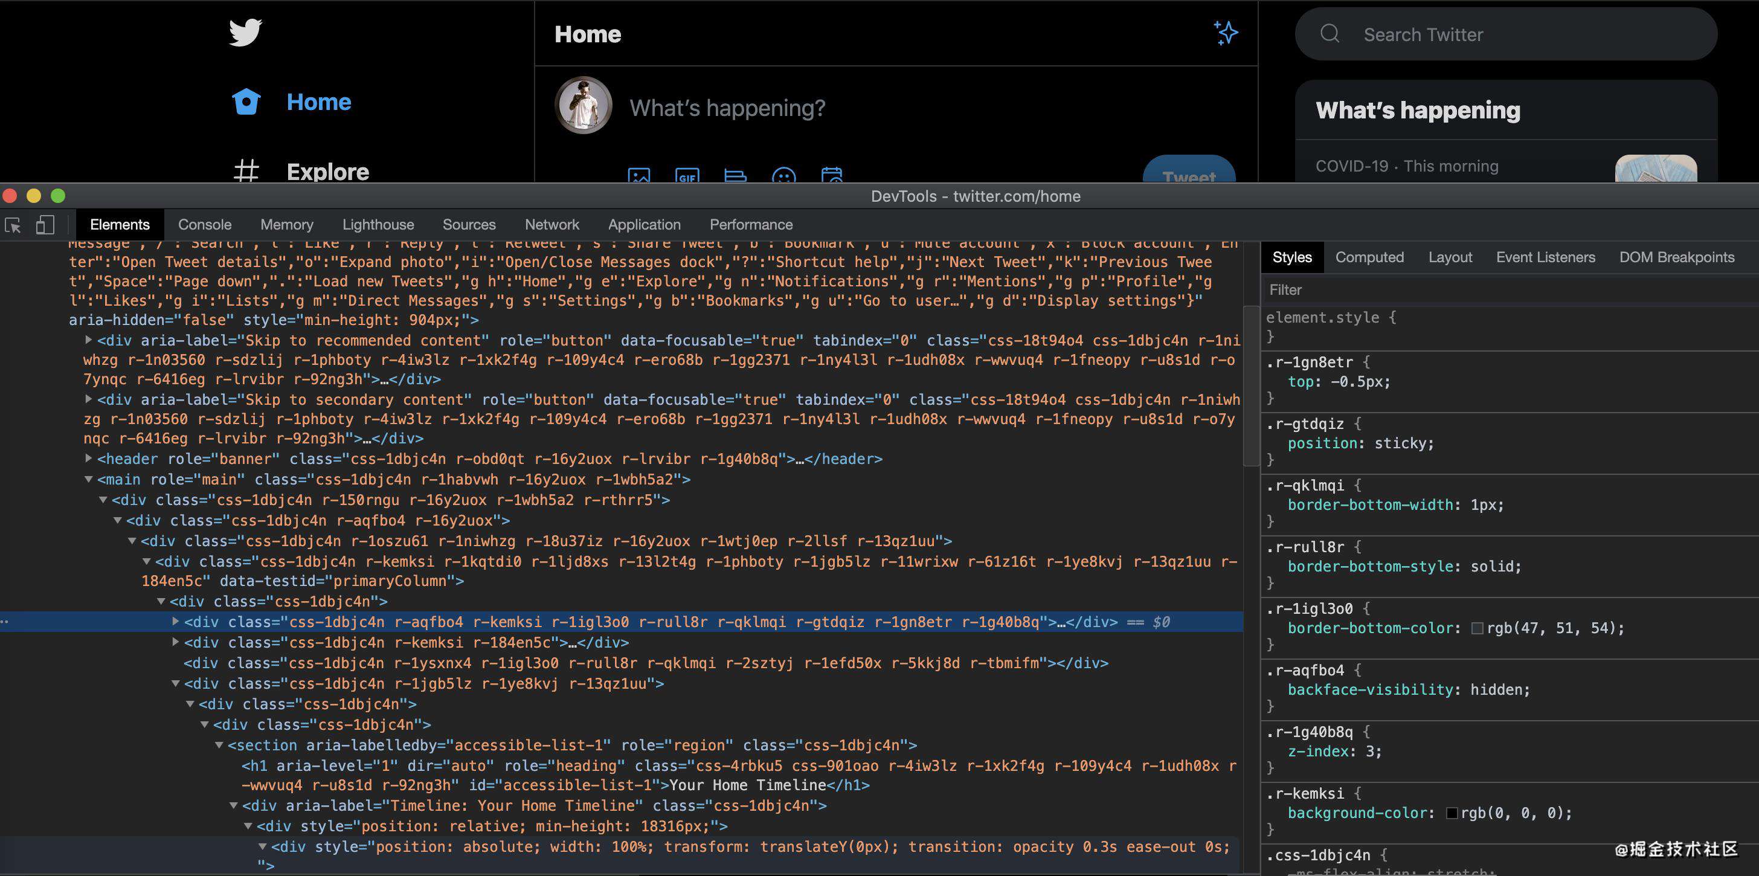Screen dimensions: 1759x876
Task: Switch to Lighthouse tab
Action: pos(378,225)
